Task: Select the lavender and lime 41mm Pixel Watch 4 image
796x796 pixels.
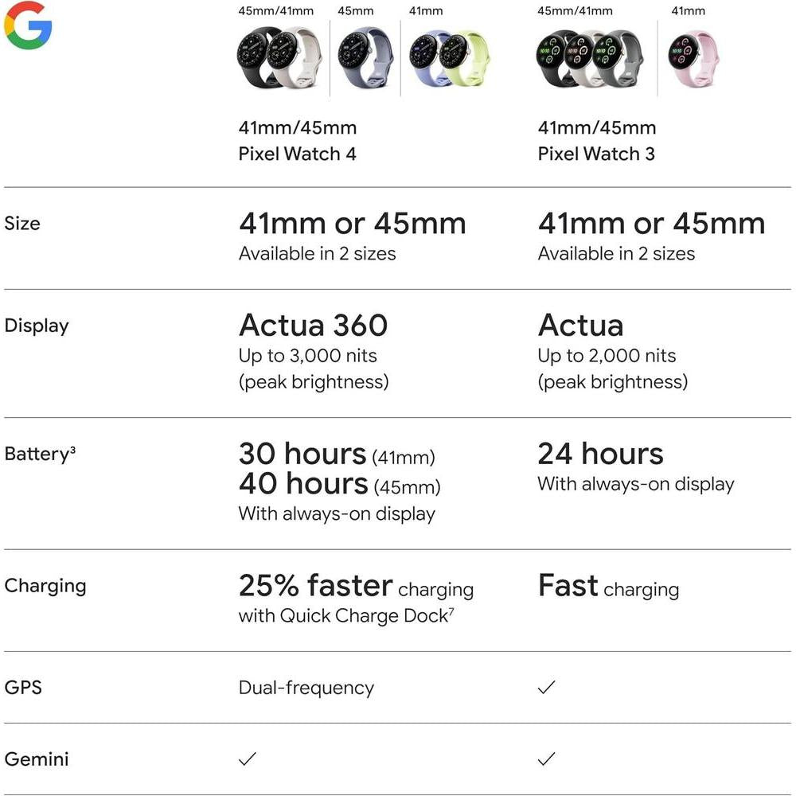Action: click(x=449, y=57)
